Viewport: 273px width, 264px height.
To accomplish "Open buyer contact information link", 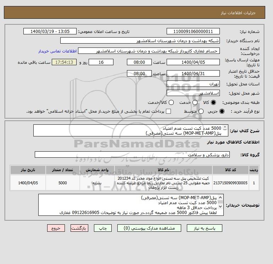I will [57, 51].
